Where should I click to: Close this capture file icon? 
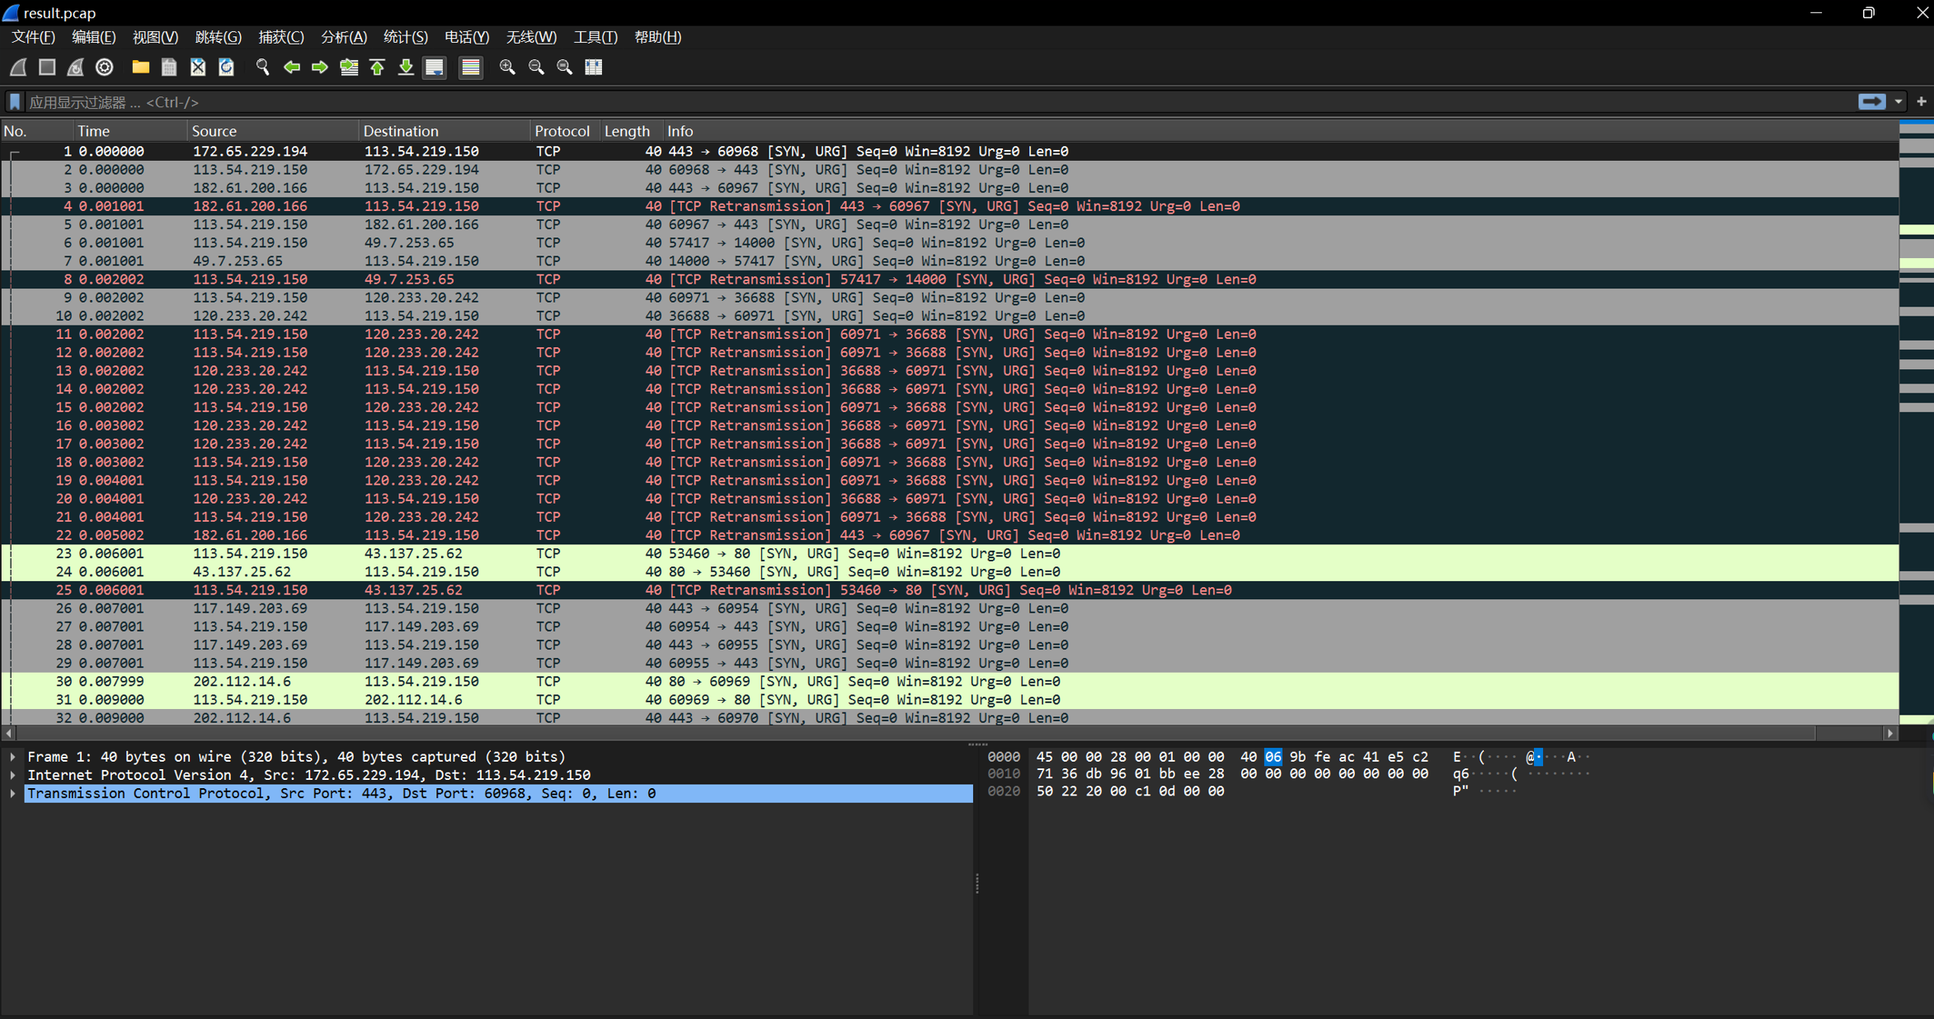(198, 68)
